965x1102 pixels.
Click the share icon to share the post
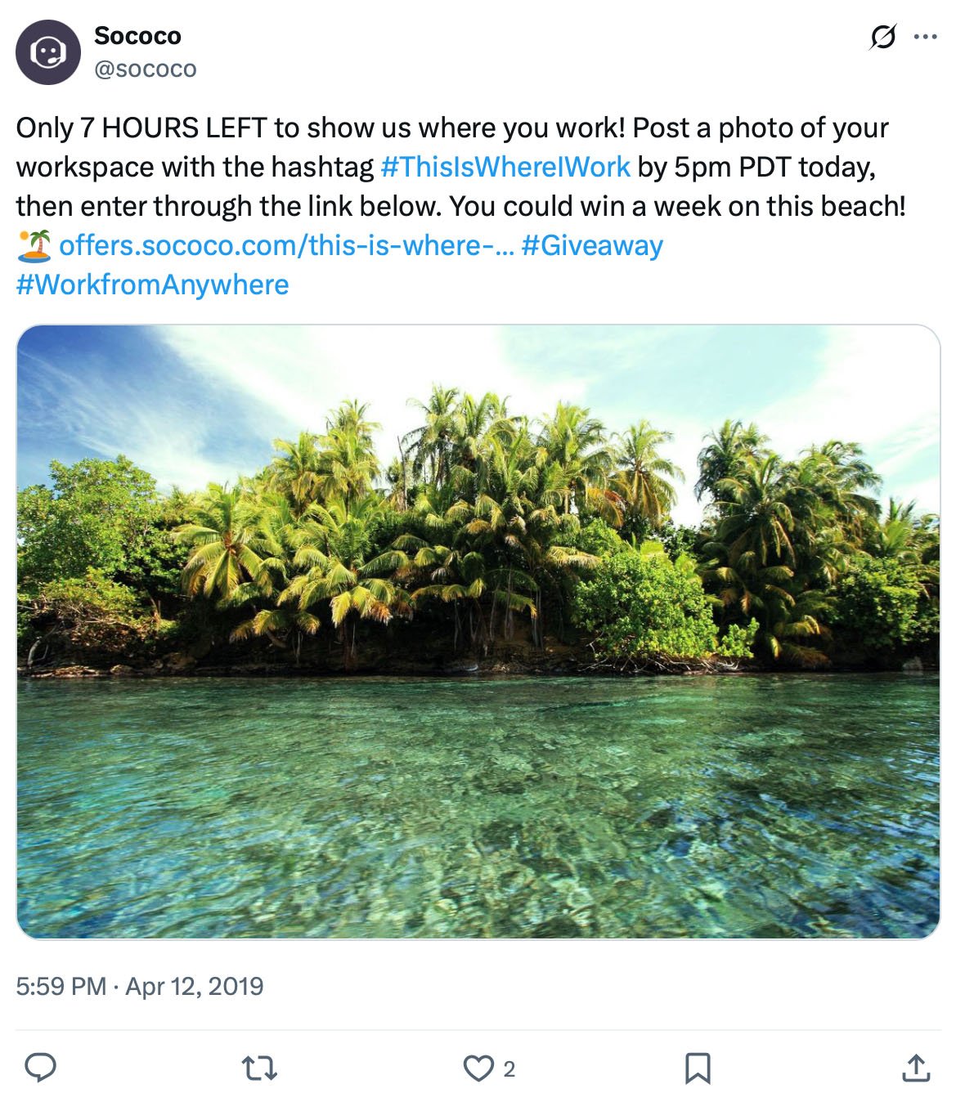point(914,1067)
